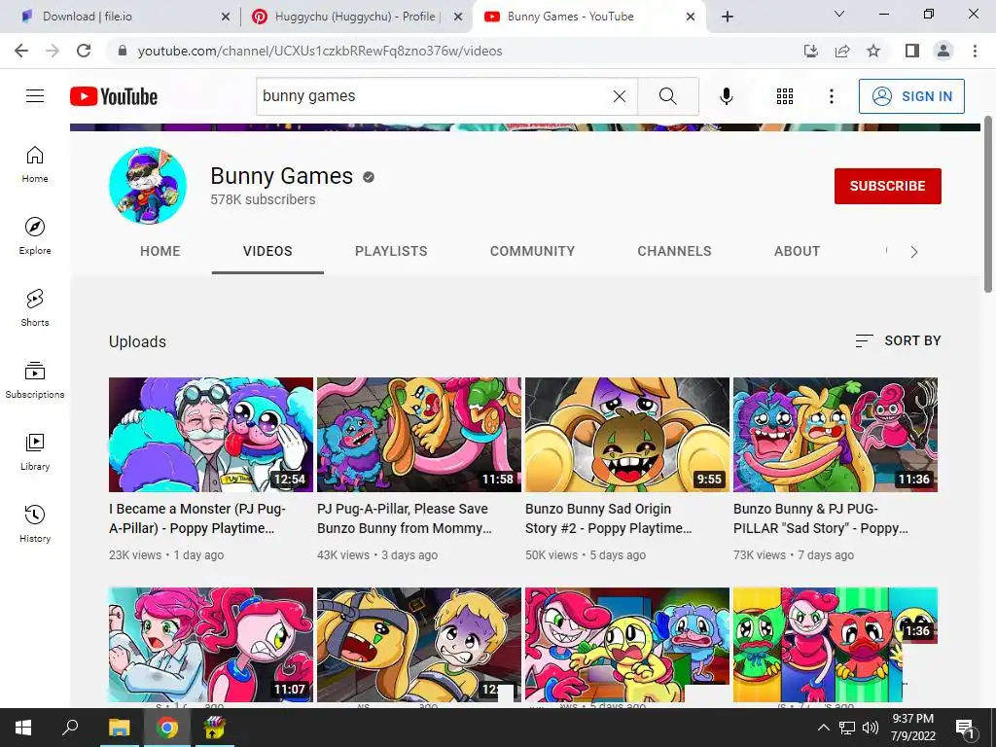Open a new browser tab
Viewport: 996px width, 747px height.
(728, 17)
